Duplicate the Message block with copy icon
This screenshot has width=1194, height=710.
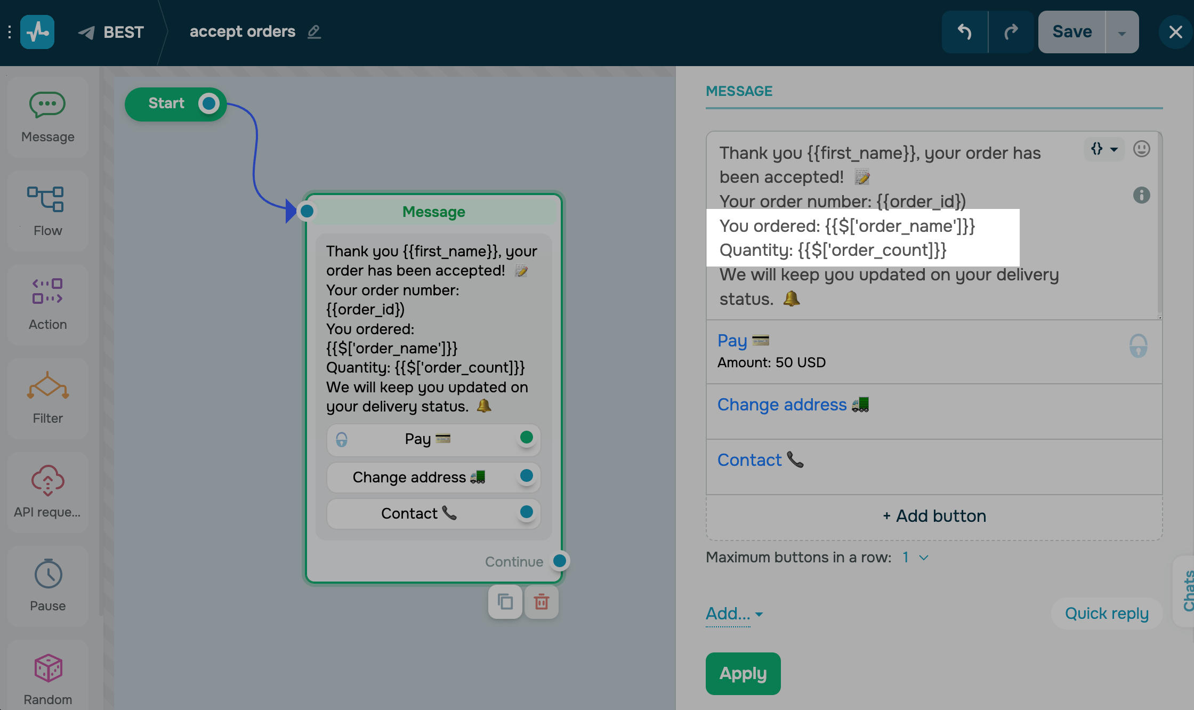[505, 602]
